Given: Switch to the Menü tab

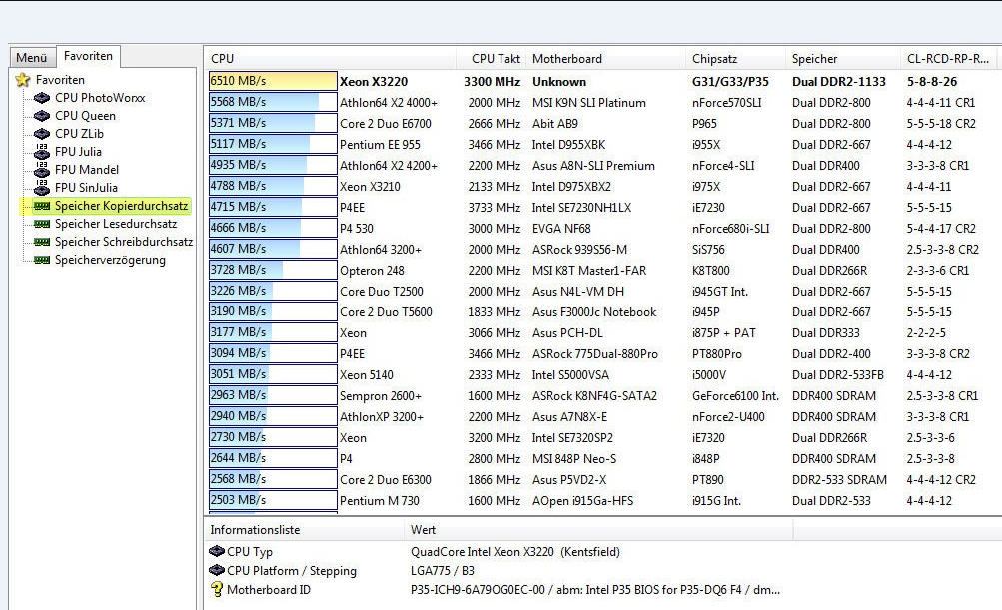Looking at the screenshot, I should coord(32,58).
